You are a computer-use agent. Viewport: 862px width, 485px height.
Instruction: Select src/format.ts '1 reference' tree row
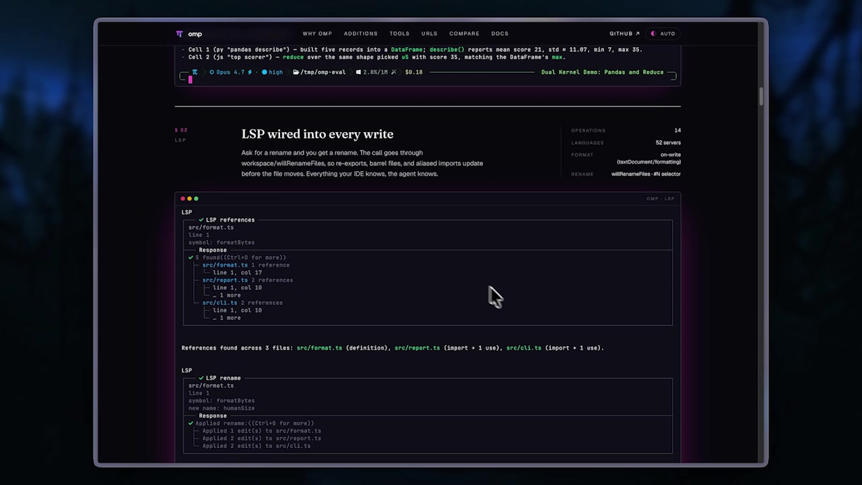click(246, 265)
